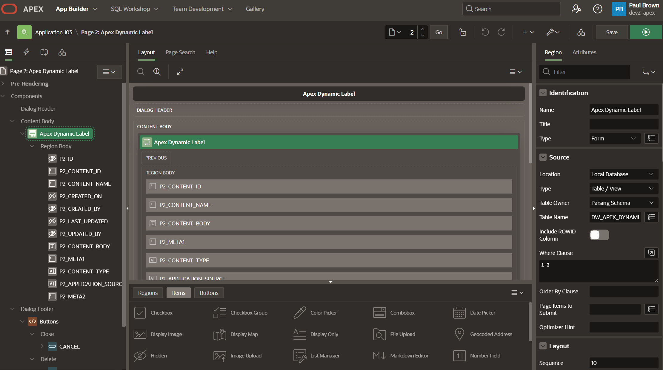Image resolution: width=663 pixels, height=370 pixels.
Task: Open Source Type Table / View dropdown
Action: (x=624, y=188)
